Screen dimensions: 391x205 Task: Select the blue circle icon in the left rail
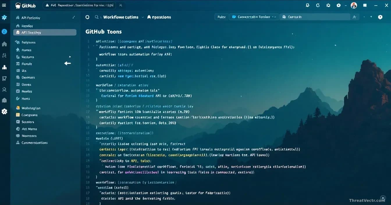(x=4, y=31)
